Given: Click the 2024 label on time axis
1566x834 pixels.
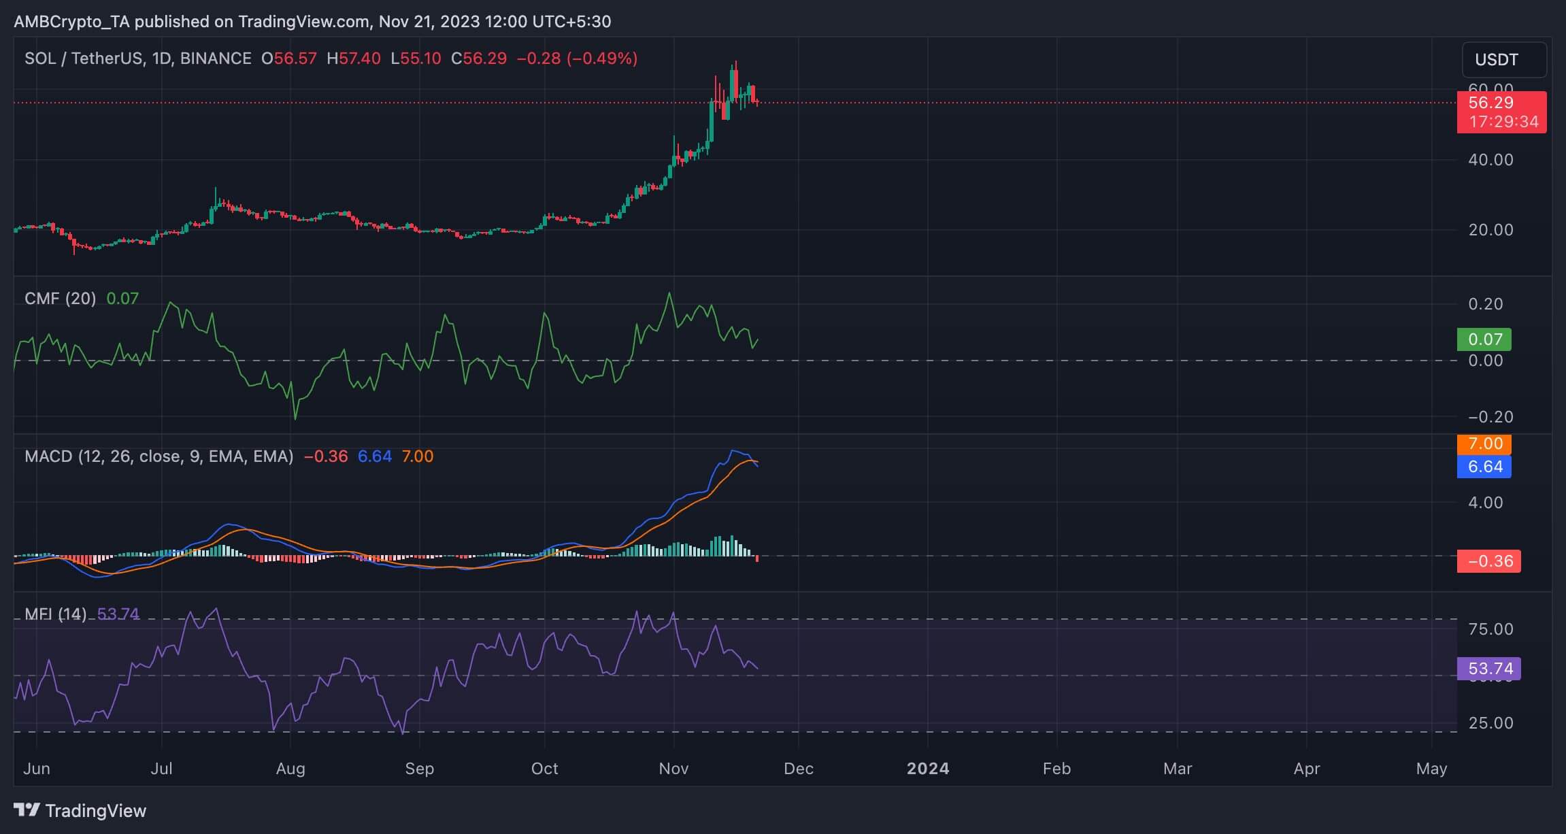Looking at the screenshot, I should tap(928, 769).
